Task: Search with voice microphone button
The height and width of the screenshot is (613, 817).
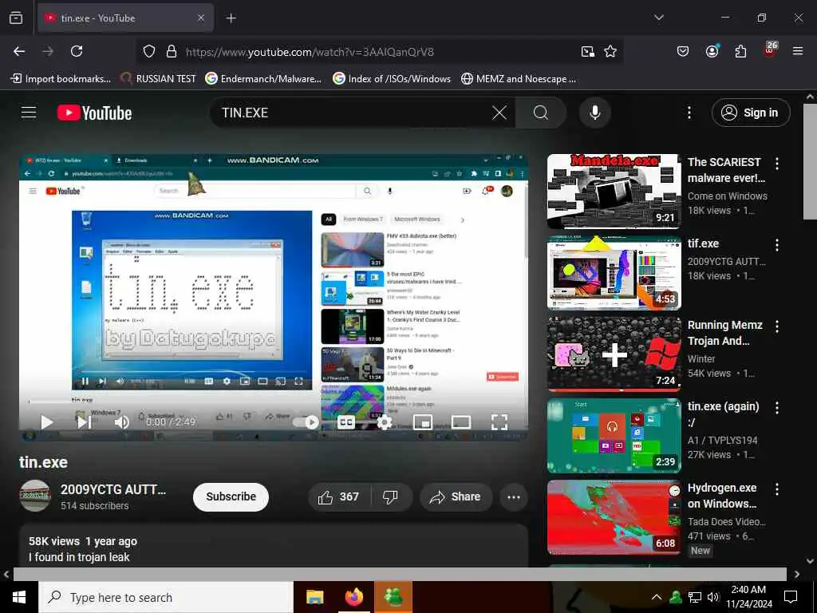Action: tap(594, 113)
